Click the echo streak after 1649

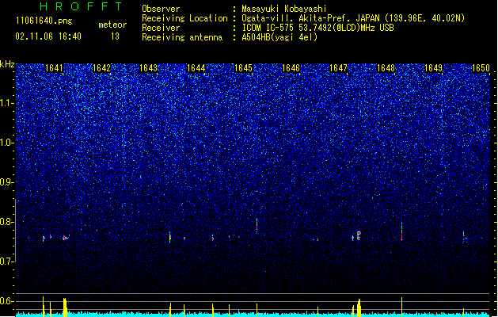(x=463, y=237)
